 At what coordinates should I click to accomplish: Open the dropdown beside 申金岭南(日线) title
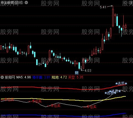click(26, 2)
